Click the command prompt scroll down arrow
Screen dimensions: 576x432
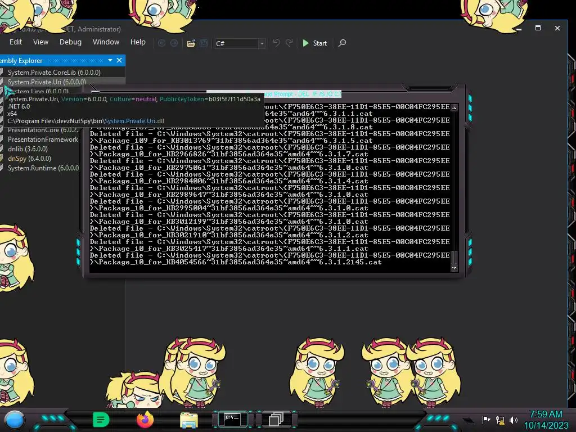[454, 268]
